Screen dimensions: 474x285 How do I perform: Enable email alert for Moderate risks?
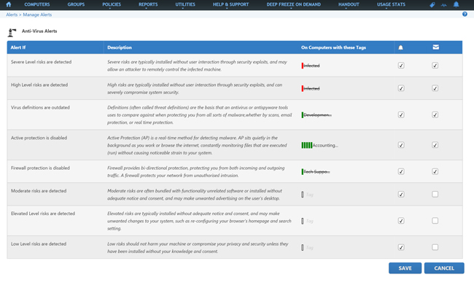(435, 195)
